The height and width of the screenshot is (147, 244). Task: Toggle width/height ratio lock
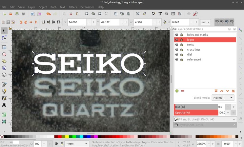click(165, 22)
